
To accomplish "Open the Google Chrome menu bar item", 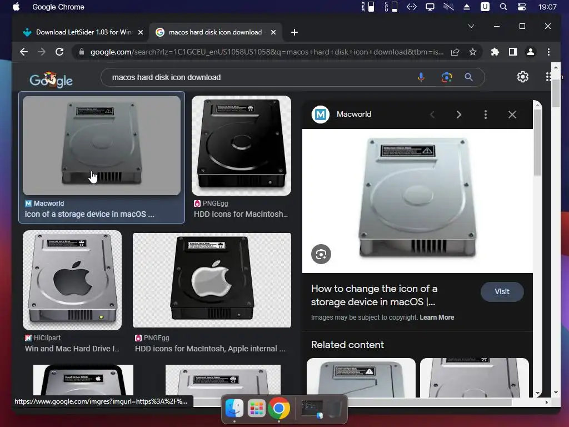I will coord(58,7).
